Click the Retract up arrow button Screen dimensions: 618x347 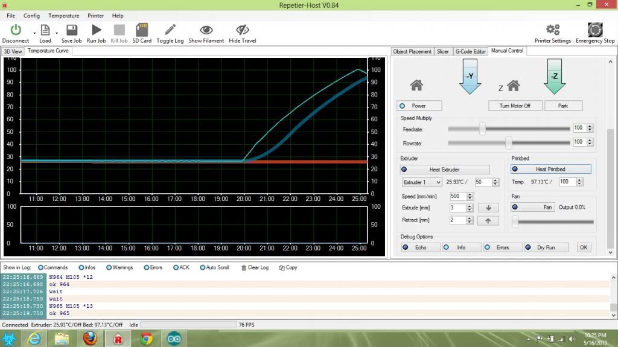pyautogui.click(x=488, y=221)
